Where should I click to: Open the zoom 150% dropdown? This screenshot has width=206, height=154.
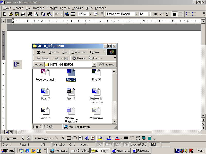(x=91, y=14)
